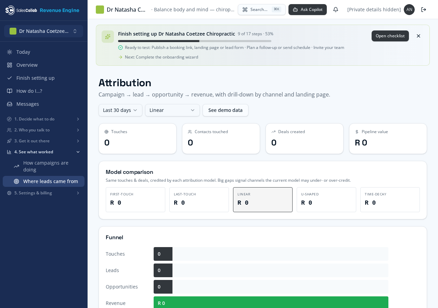The height and width of the screenshot is (308, 438).
Task: Go to Overview page
Action: coord(44,65)
